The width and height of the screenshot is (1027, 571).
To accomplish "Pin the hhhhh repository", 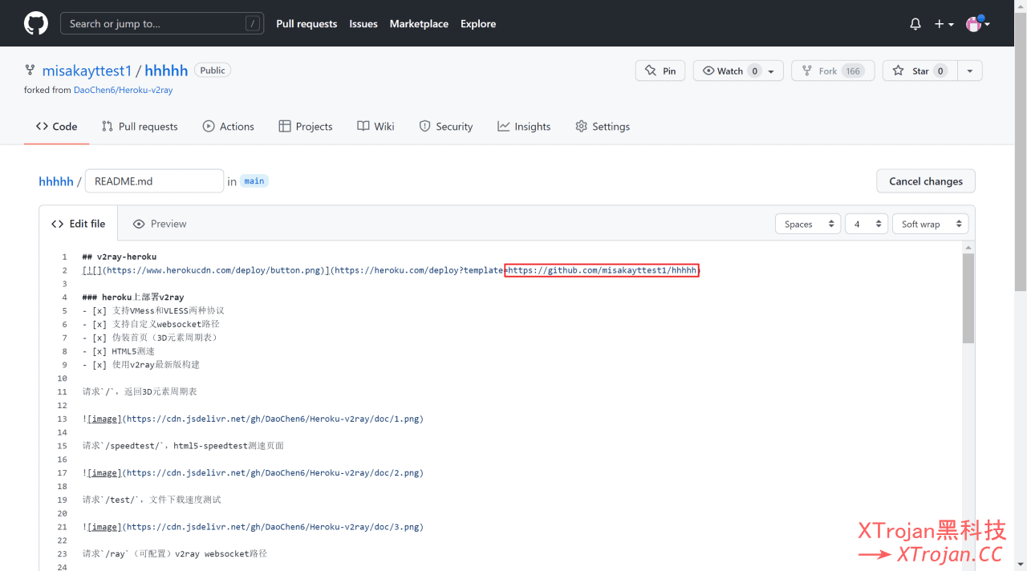I will pos(660,71).
